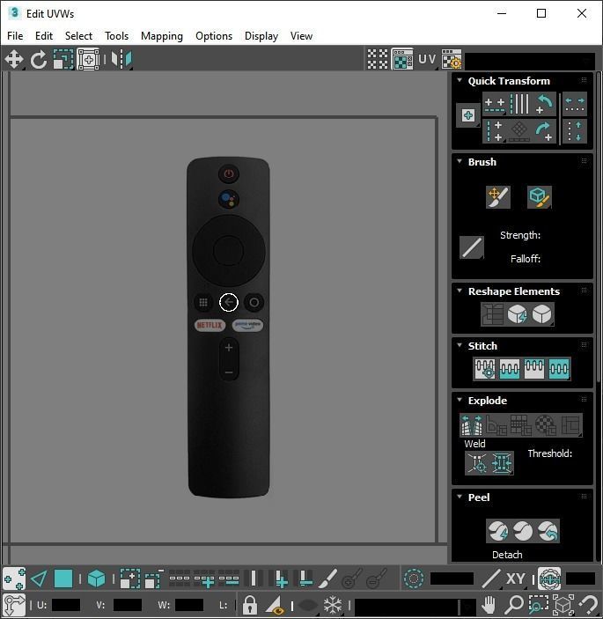Click the UV coordinates flyout button
The image size is (603, 619).
tap(427, 59)
